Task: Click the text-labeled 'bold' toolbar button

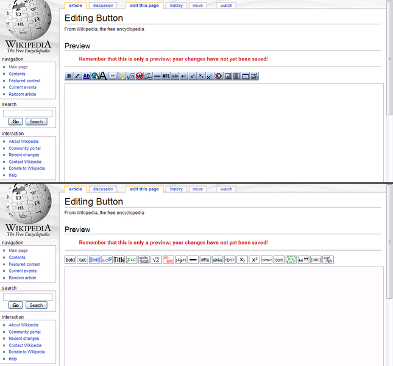Action: (x=70, y=260)
